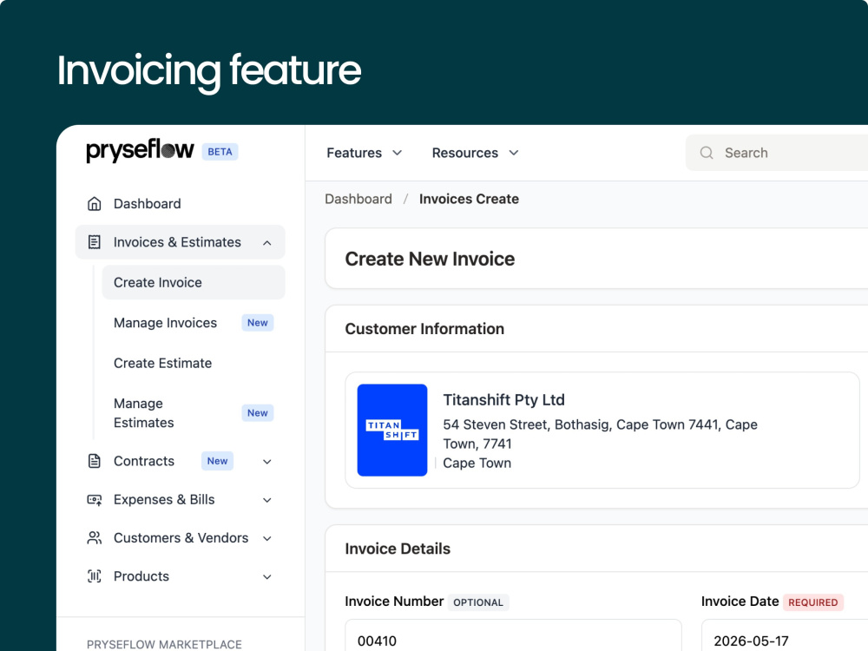Click the Customers & Vendors people icon
868x651 pixels.
click(x=94, y=538)
